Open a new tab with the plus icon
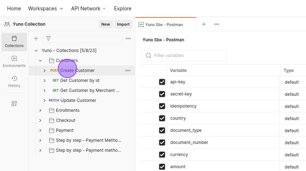The width and height of the screenshot is (306, 171). (204, 24)
